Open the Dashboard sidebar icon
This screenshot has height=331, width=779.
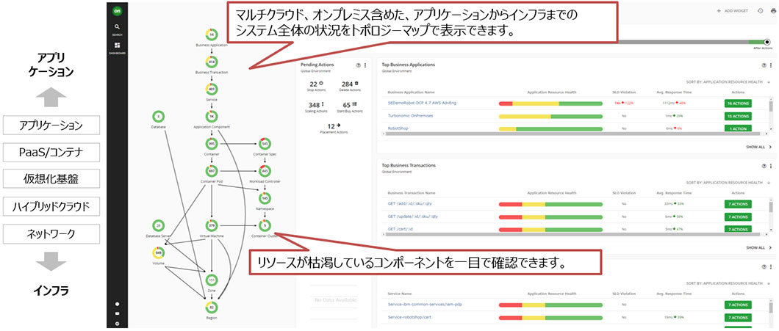[118, 47]
